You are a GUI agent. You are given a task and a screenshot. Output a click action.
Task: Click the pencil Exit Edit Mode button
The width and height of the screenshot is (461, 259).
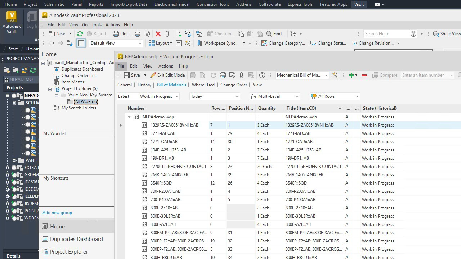click(x=167, y=75)
